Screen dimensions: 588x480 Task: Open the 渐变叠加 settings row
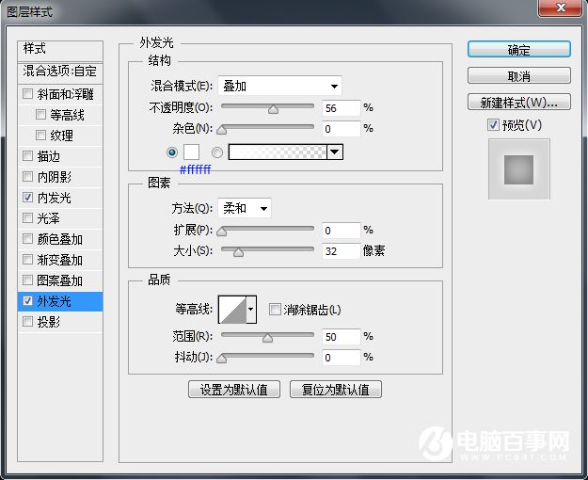tap(60, 260)
